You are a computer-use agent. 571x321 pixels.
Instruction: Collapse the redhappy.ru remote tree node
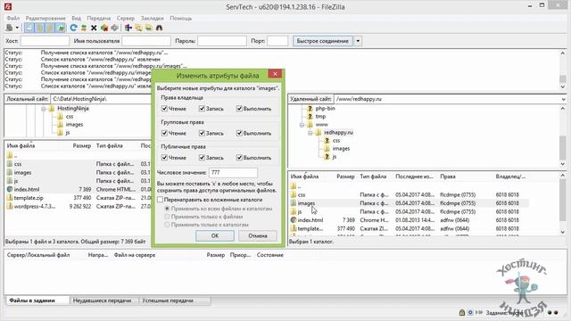tap(310, 133)
